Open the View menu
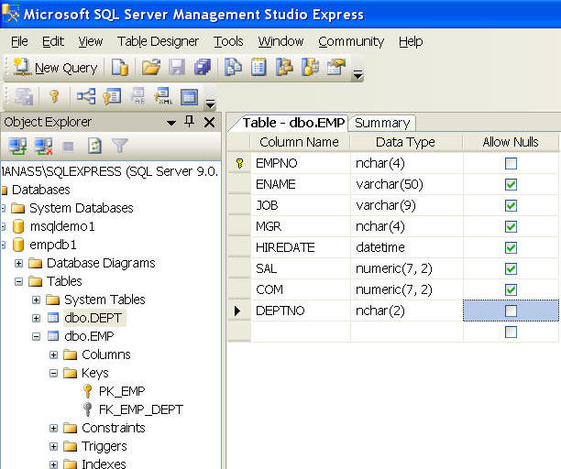The image size is (561, 469). (x=91, y=41)
